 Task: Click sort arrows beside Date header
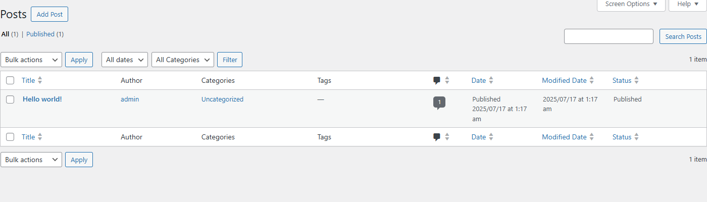[491, 80]
